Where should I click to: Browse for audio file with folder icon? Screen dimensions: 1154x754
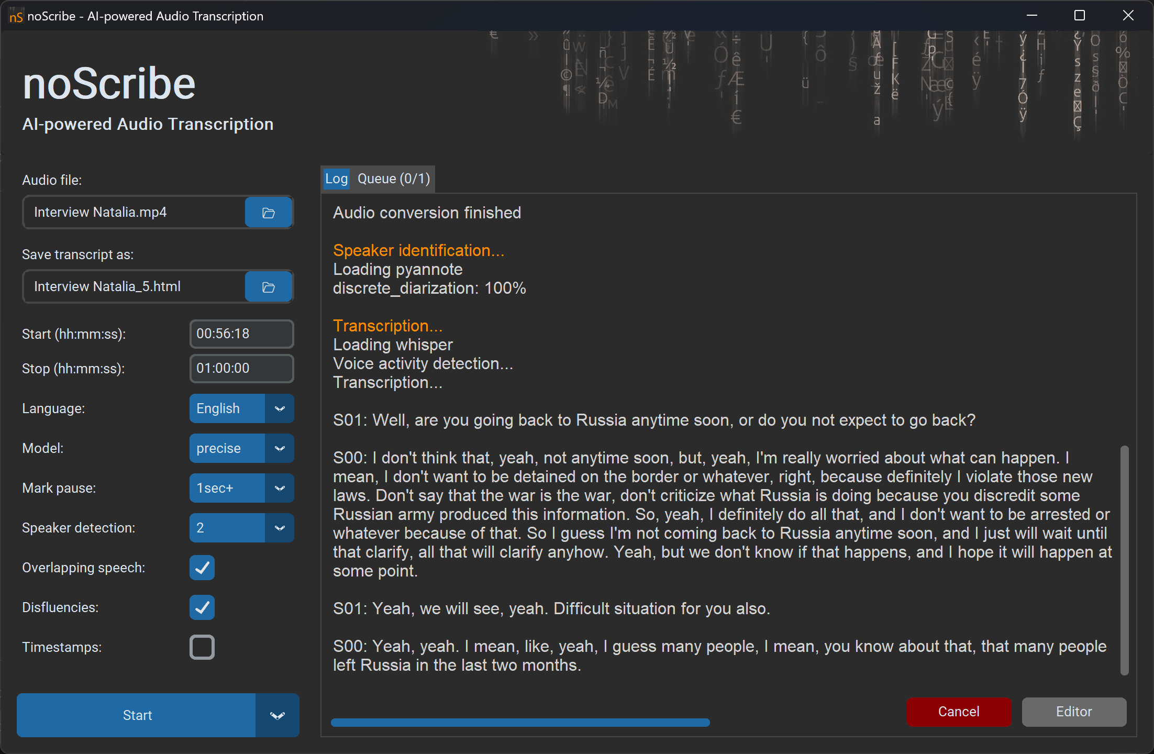coord(269,213)
